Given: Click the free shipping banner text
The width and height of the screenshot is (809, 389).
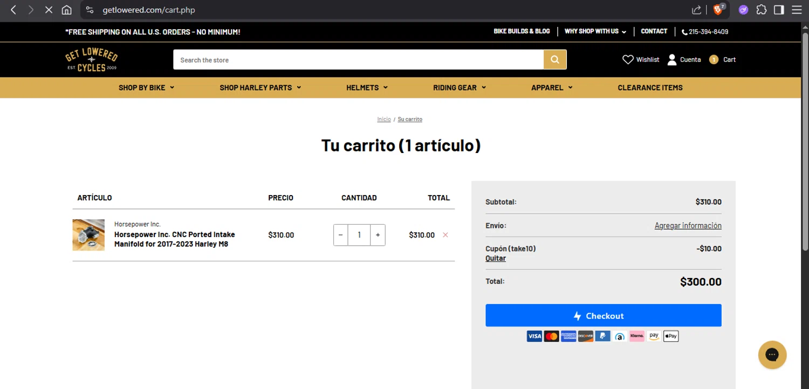Looking at the screenshot, I should click(153, 32).
